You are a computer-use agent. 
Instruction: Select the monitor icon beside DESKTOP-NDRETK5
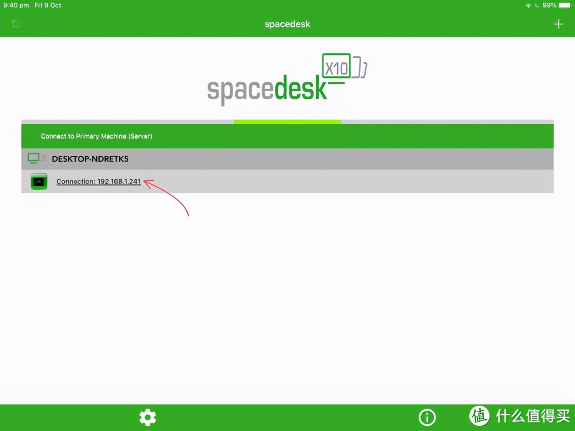[37, 158]
